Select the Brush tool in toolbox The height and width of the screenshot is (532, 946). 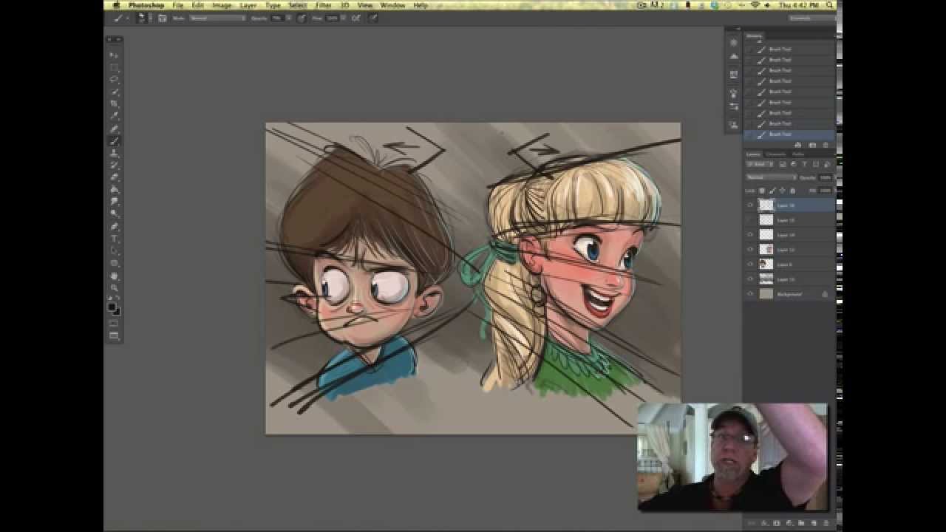115,140
